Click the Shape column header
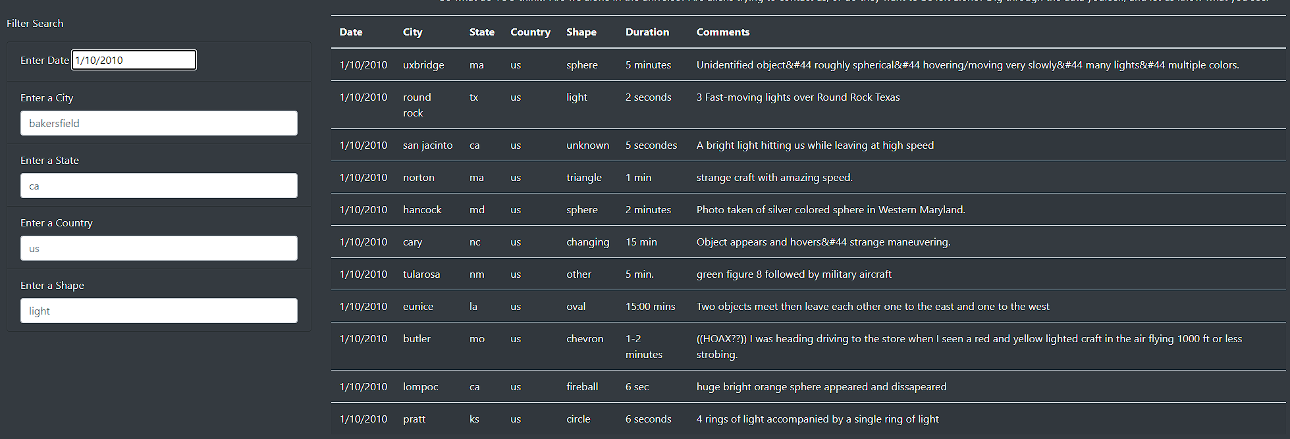1290x439 pixels. coord(579,32)
